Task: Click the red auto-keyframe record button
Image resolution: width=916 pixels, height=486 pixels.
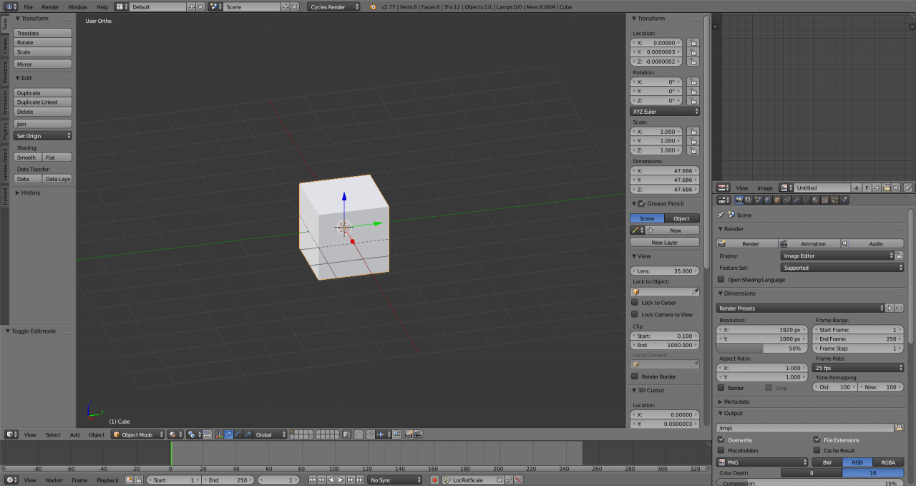Action: point(434,480)
